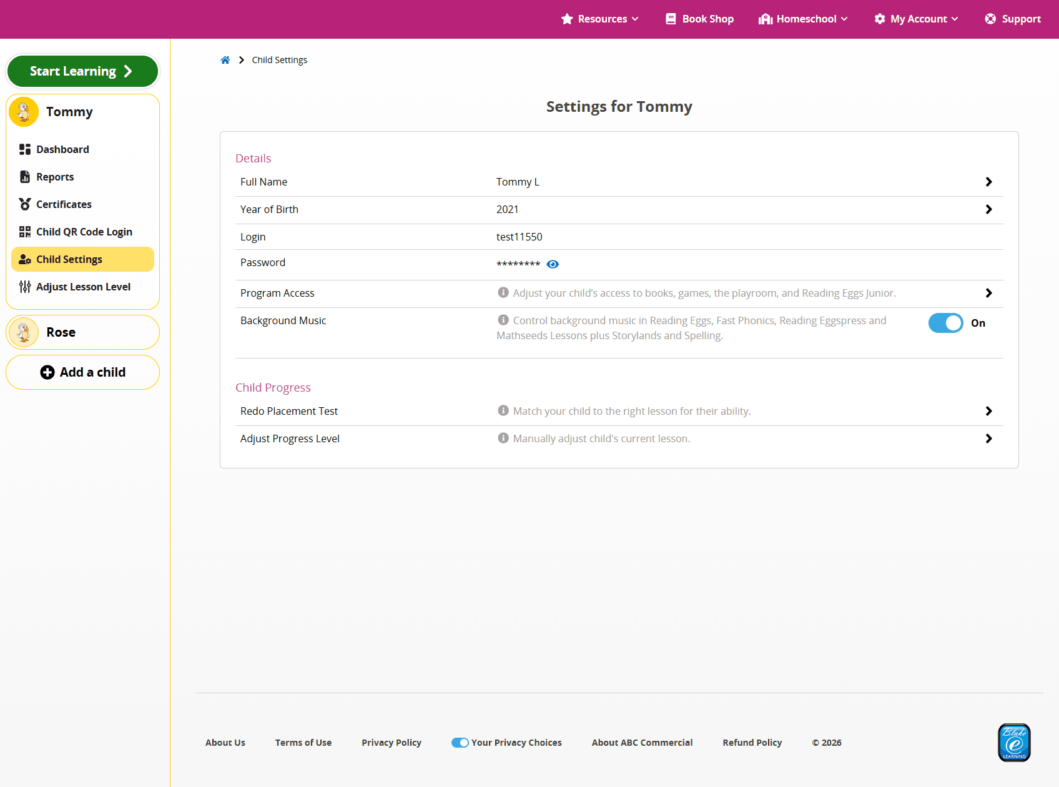Turn off Background Music toggle

point(945,323)
